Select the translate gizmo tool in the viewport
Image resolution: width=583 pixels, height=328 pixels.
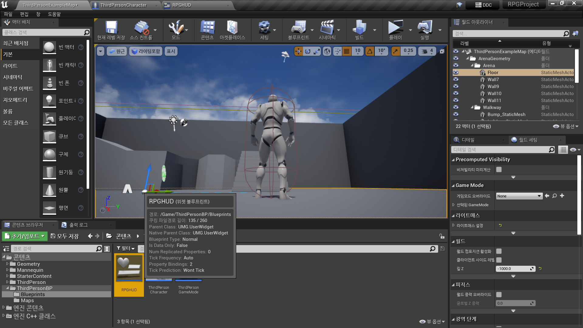[x=298, y=51]
